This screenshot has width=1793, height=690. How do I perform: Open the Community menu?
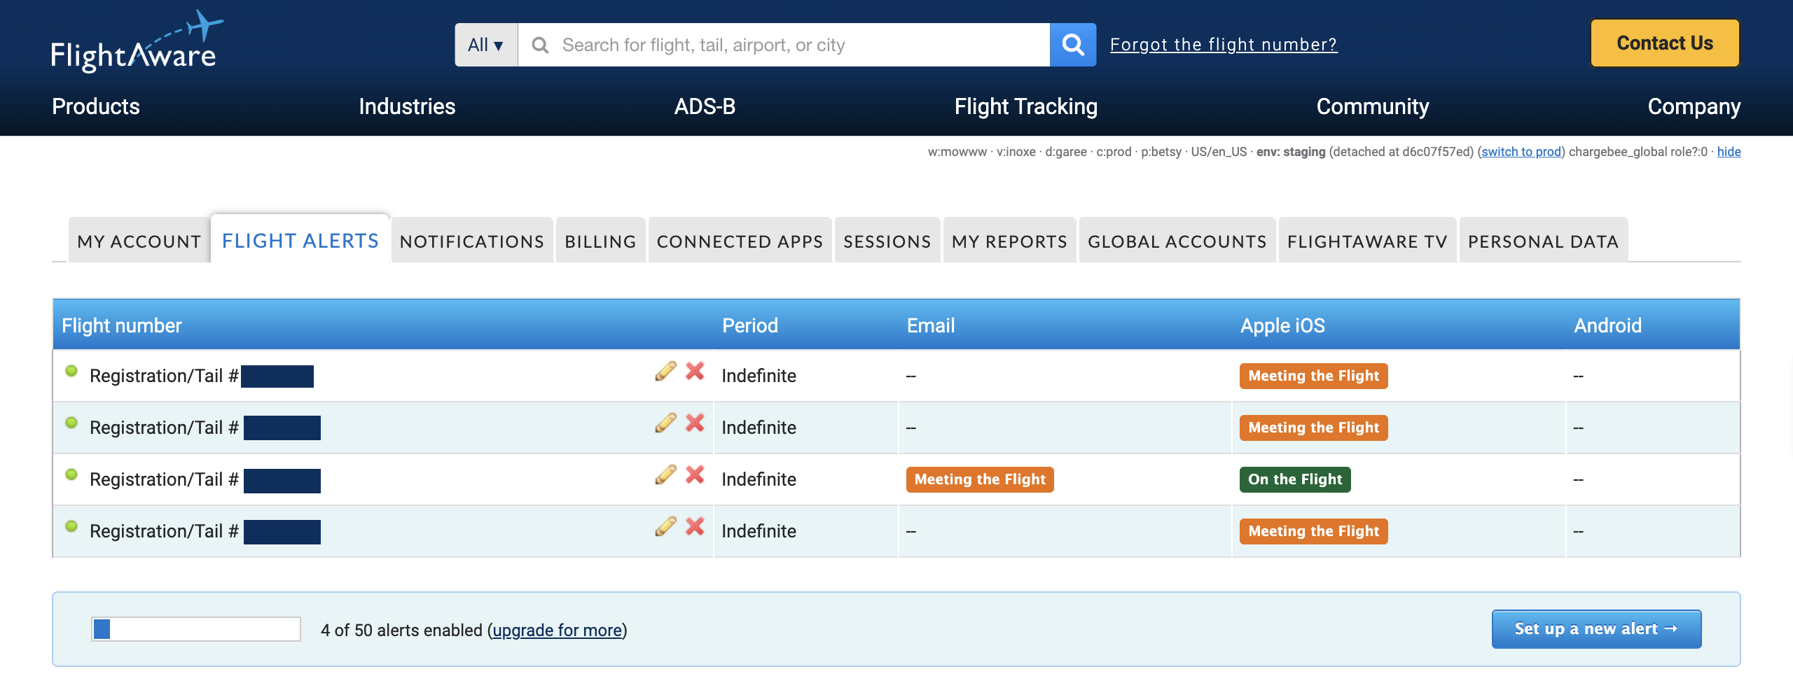pyautogui.click(x=1373, y=106)
